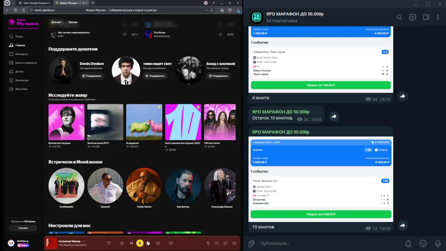Image resolution: width=446 pixels, height=251 pixels.
Task: Pause Unchained Melody in the player bar
Action: tap(140, 243)
